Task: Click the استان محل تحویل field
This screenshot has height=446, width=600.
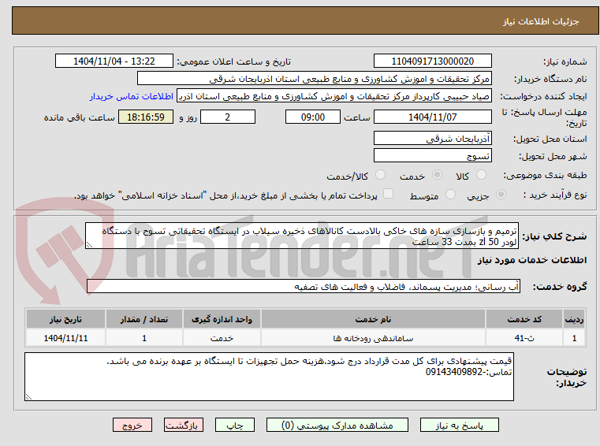Action: [432, 138]
